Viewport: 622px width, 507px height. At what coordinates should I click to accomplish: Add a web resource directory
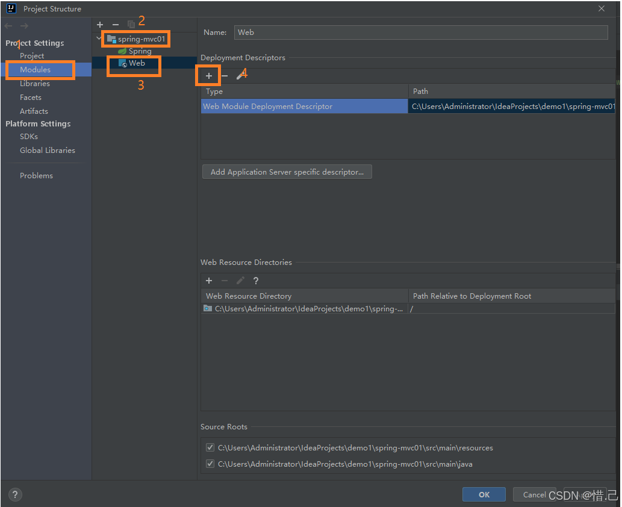(209, 281)
